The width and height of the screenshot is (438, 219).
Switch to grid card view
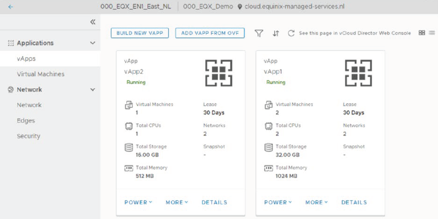[422, 33]
